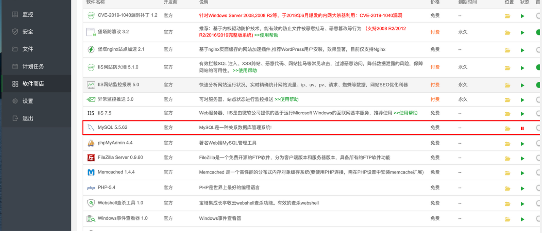Open the 堡塔nginx站点加速 lightning icon
The width and height of the screenshot is (542, 233).
click(91, 49)
